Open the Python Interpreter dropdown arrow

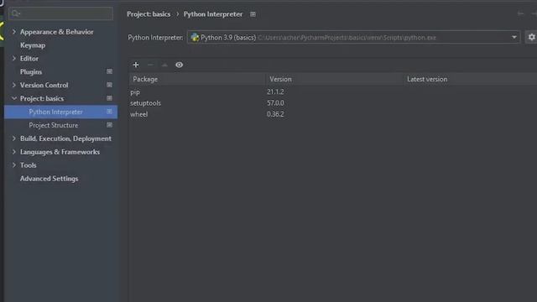[514, 37]
